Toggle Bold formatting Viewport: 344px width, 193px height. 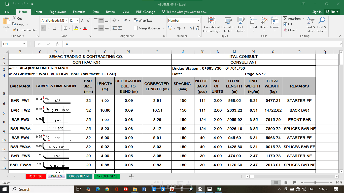[x=43, y=28]
